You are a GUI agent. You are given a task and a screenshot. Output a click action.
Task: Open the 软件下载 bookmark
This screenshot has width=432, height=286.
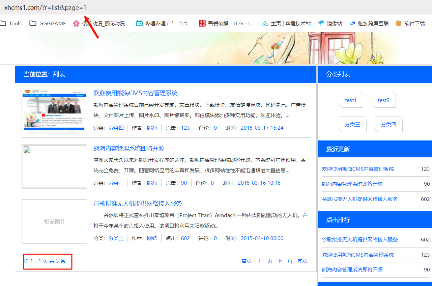410,23
